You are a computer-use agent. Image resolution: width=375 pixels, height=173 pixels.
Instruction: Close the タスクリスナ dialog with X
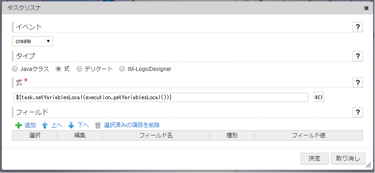click(366, 8)
